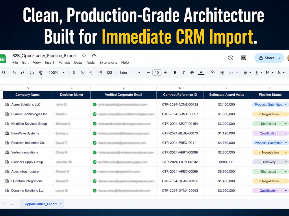Open the Help menu
This screenshot has width=289, height=216.
tap(125, 63)
